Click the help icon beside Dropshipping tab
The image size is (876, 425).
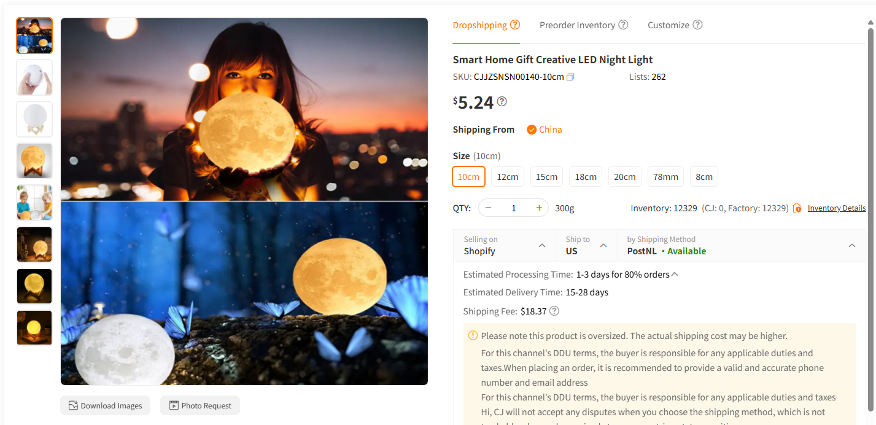(x=515, y=25)
